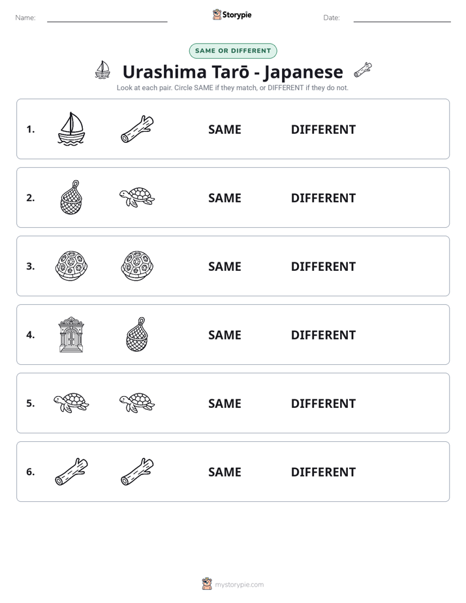Click the Storypie logo at top
The width and height of the screenshot is (466, 603).
coord(232,14)
